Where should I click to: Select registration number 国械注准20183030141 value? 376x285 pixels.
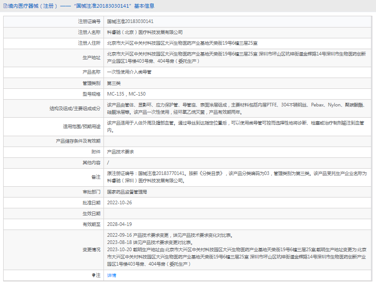coord(130,21)
